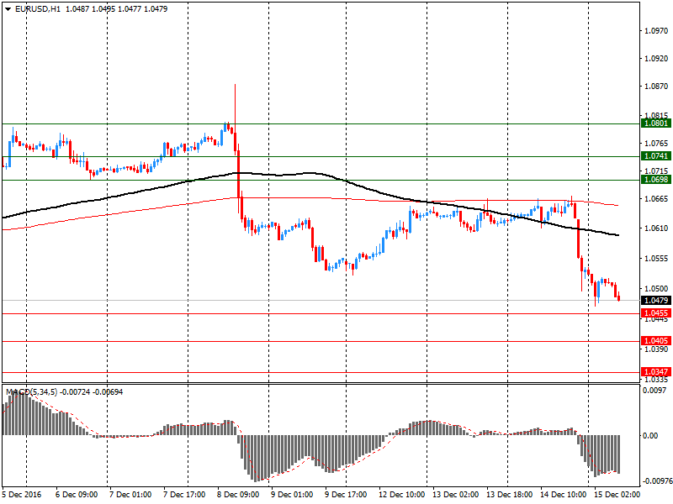The image size is (673, 504).
Task: Click the 1.0970 price axis value
Action: click(x=656, y=31)
